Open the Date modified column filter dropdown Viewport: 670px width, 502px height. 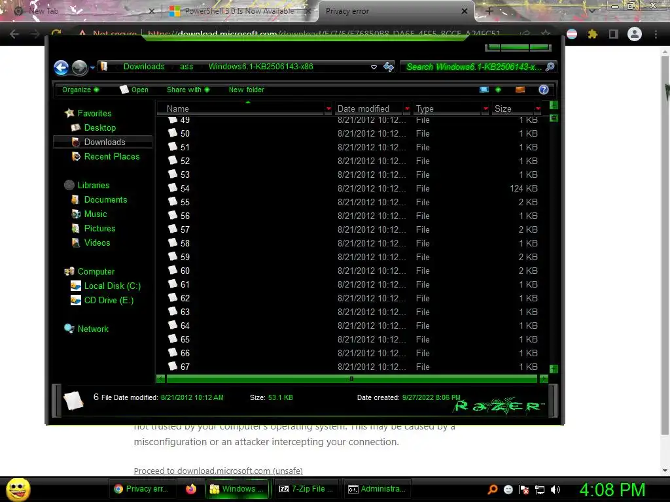point(407,109)
